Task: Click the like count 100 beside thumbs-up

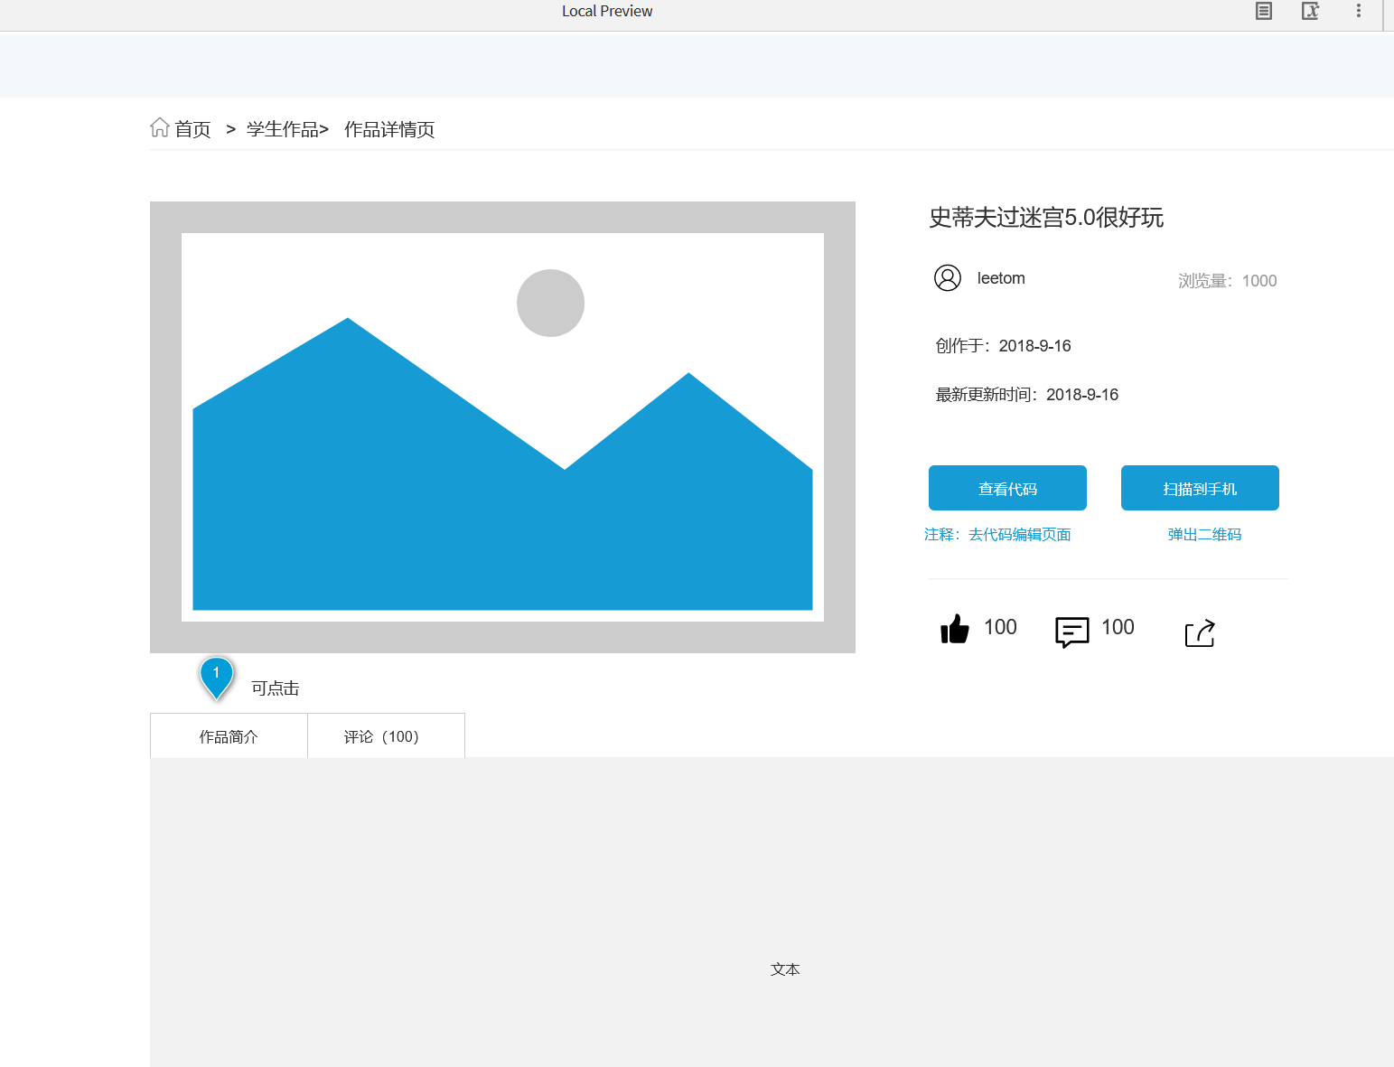Action: click(x=1000, y=627)
